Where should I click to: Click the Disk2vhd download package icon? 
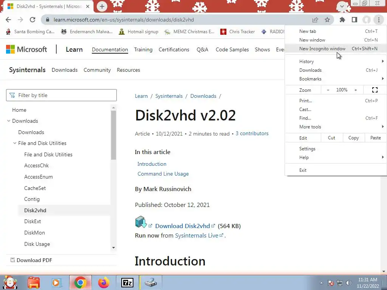point(141,222)
